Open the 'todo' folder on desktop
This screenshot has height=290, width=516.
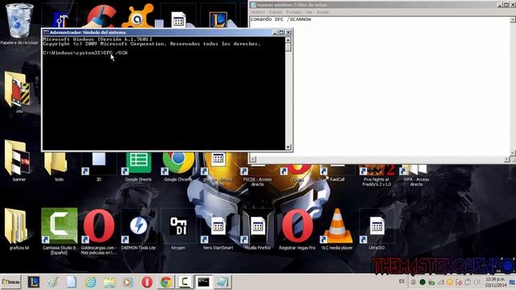(56, 164)
